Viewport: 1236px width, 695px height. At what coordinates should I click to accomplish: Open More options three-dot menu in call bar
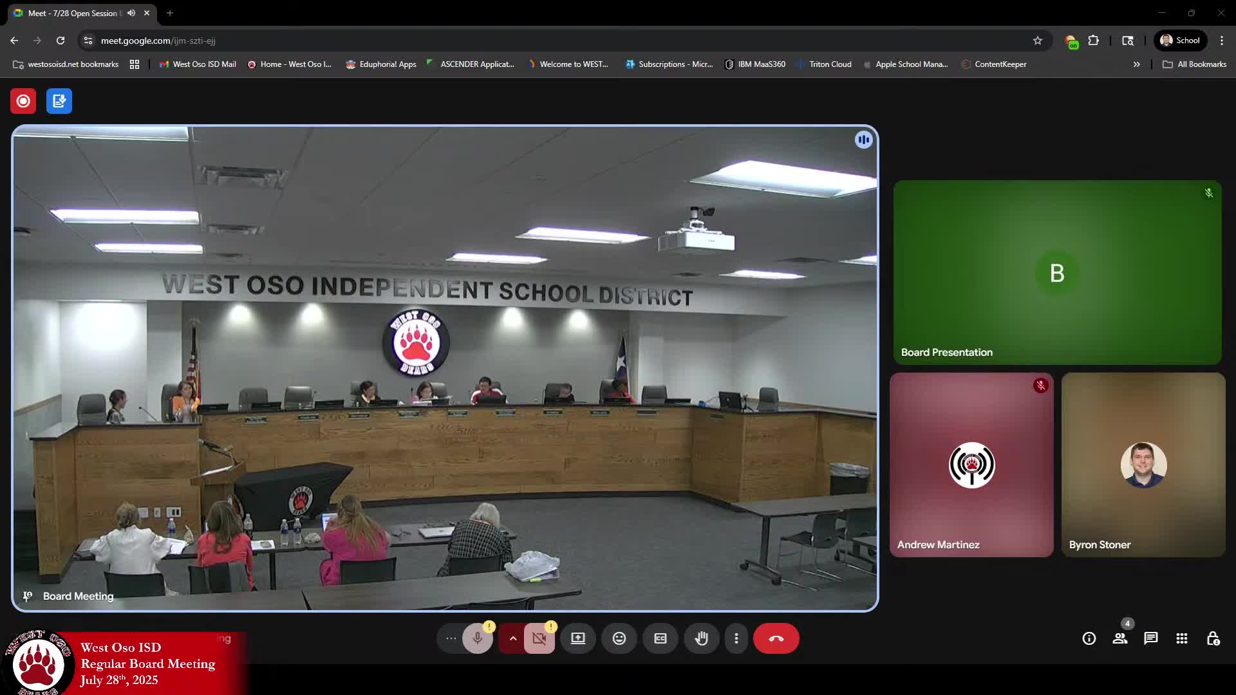pos(736,638)
